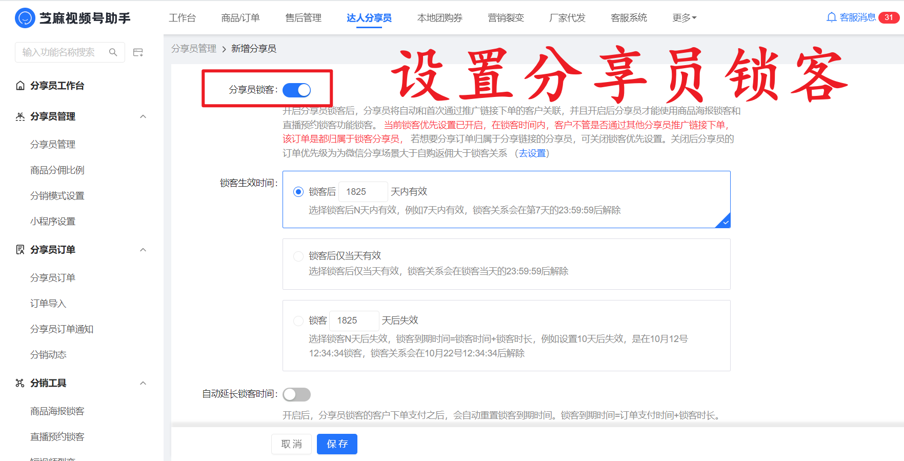Image resolution: width=904 pixels, height=461 pixels.
Task: Click the 取消 button
Action: click(x=291, y=444)
